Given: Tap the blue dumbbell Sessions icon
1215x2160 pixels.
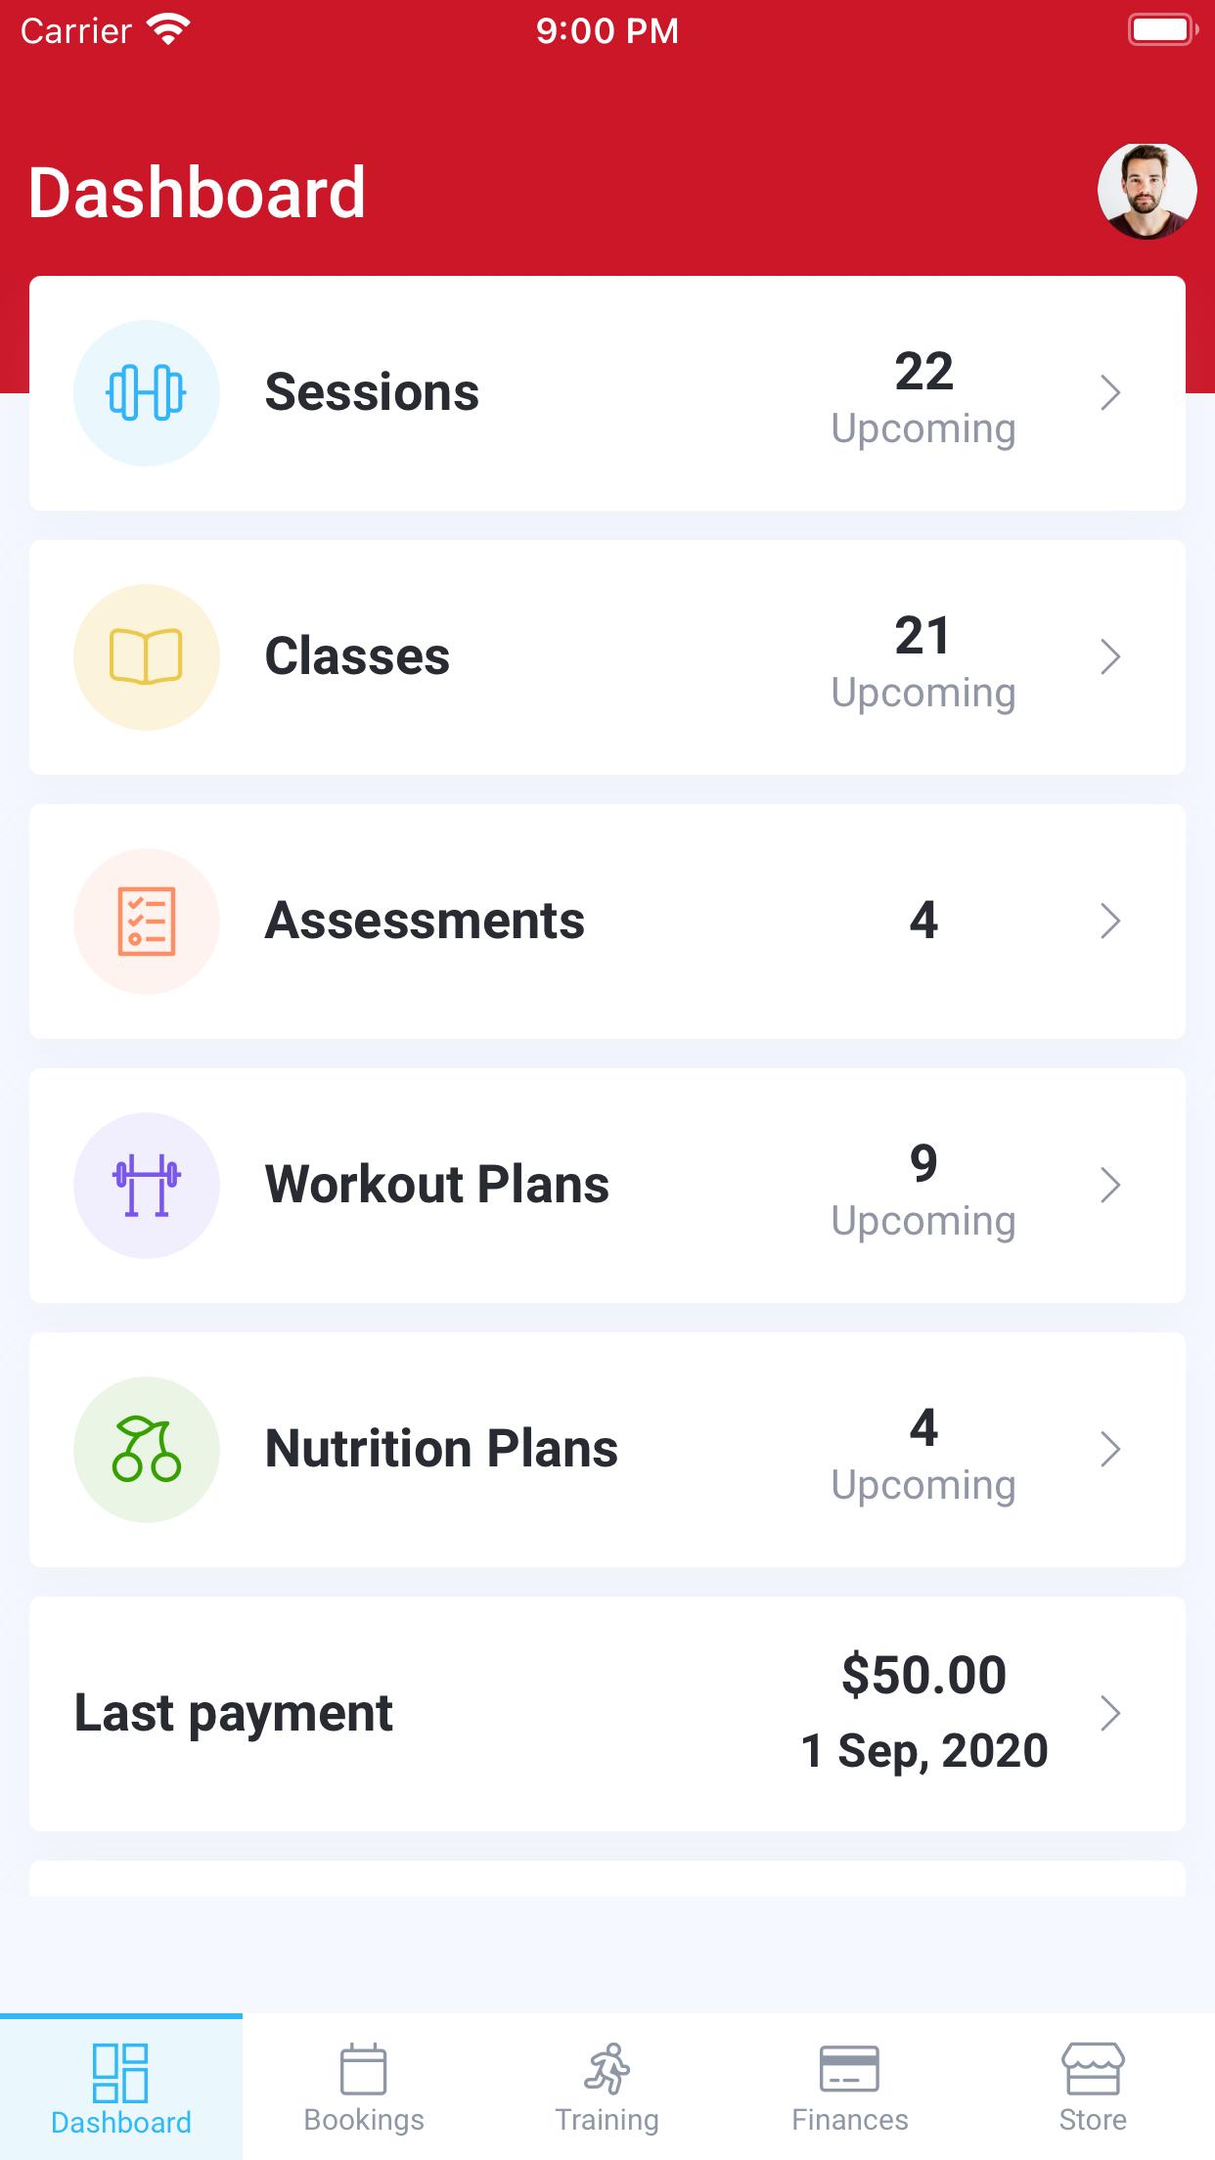Looking at the screenshot, I should click(x=147, y=393).
